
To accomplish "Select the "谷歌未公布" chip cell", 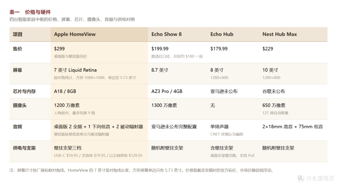I will coord(274,91).
